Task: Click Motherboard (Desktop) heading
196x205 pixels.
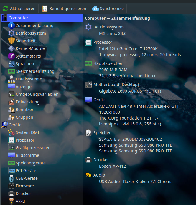Action: click(x=116, y=85)
